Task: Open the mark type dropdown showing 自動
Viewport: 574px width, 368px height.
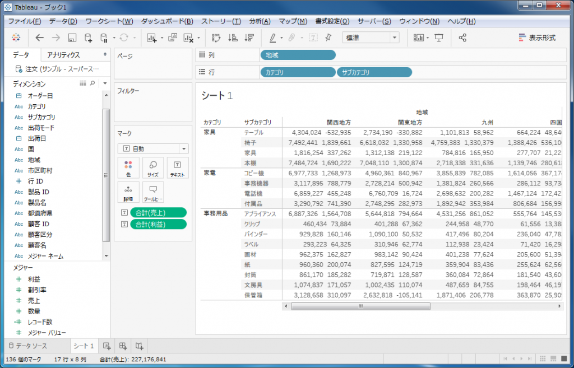Action: (153, 149)
